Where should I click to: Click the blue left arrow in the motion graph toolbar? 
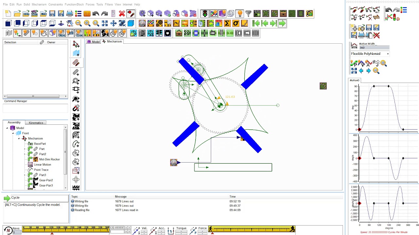pyautogui.click(x=361, y=71)
